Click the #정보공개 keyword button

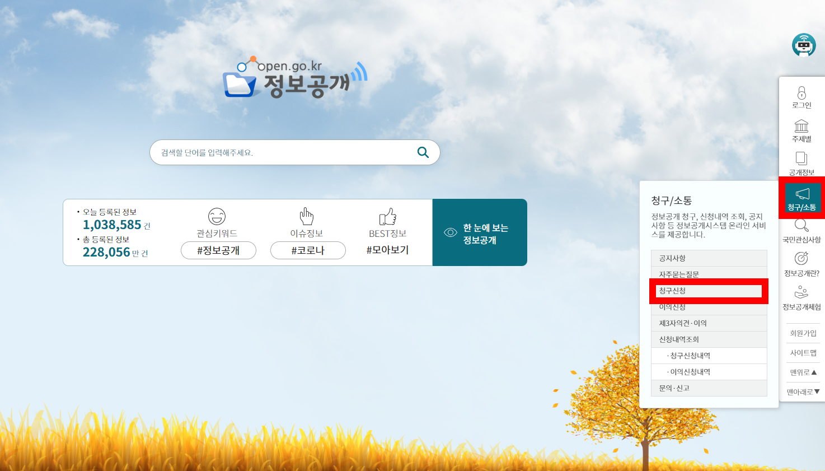[x=218, y=250]
